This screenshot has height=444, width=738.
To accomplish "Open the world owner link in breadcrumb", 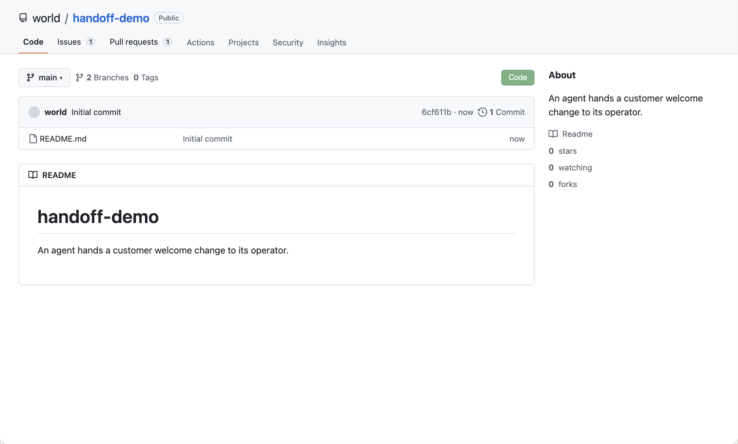I will point(46,18).
